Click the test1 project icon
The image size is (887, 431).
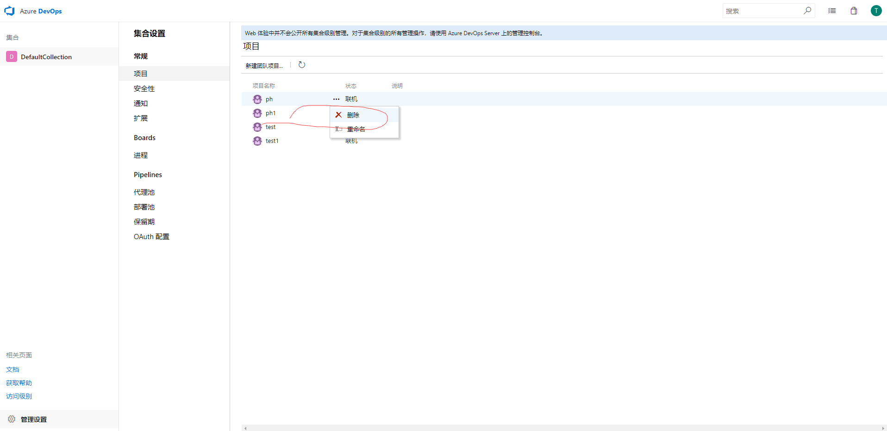(x=257, y=141)
